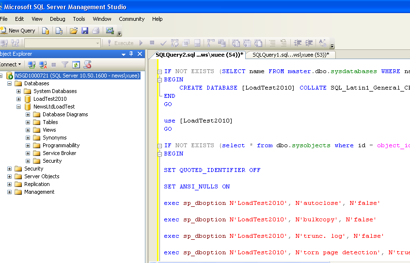Open the Edit menu
Image resolution: width=410 pixels, height=263 pixels.
[19, 19]
